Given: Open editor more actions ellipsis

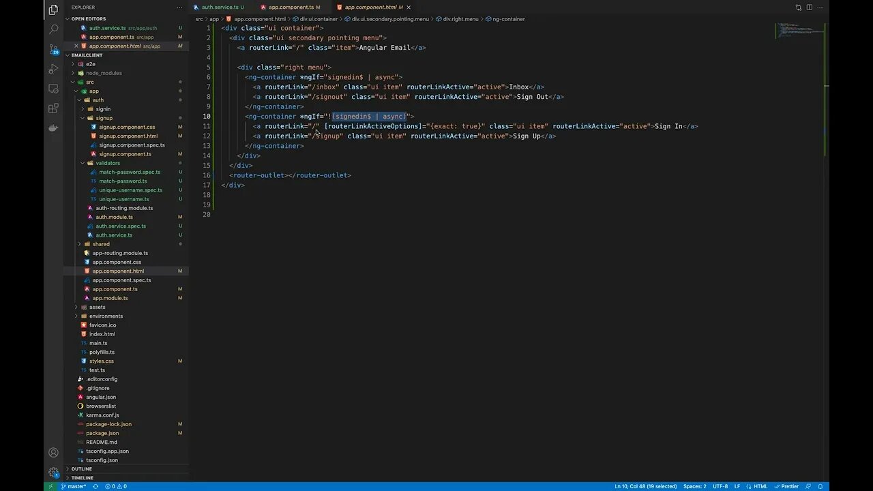Looking at the screenshot, I should click(x=820, y=8).
